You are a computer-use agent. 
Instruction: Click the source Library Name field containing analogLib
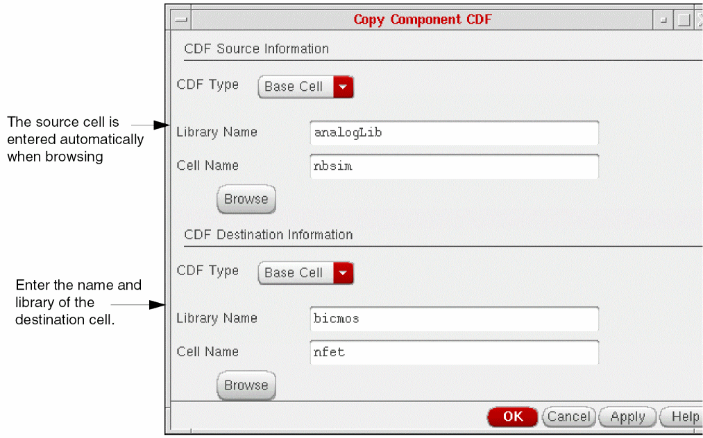tap(455, 132)
